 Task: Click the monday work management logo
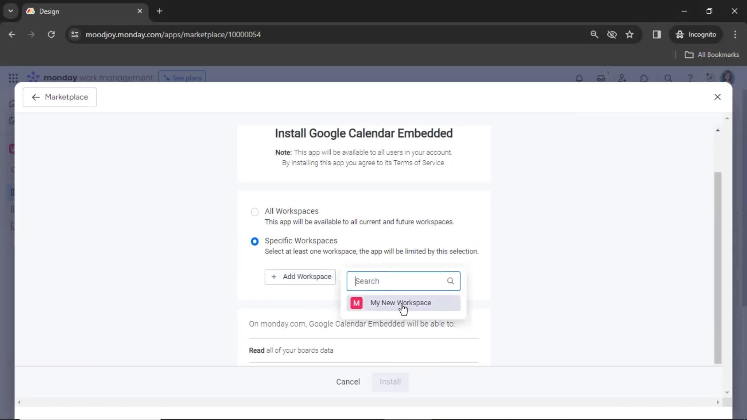coord(90,77)
